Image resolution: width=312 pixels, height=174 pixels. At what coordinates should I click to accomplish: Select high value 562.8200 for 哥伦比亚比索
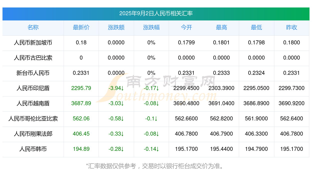pyautogui.click(x=221, y=119)
